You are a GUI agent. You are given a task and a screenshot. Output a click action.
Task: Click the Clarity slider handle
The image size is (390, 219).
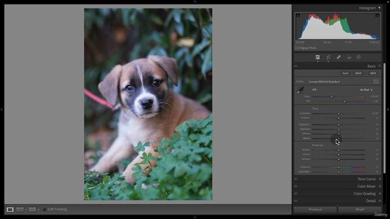[339, 155]
